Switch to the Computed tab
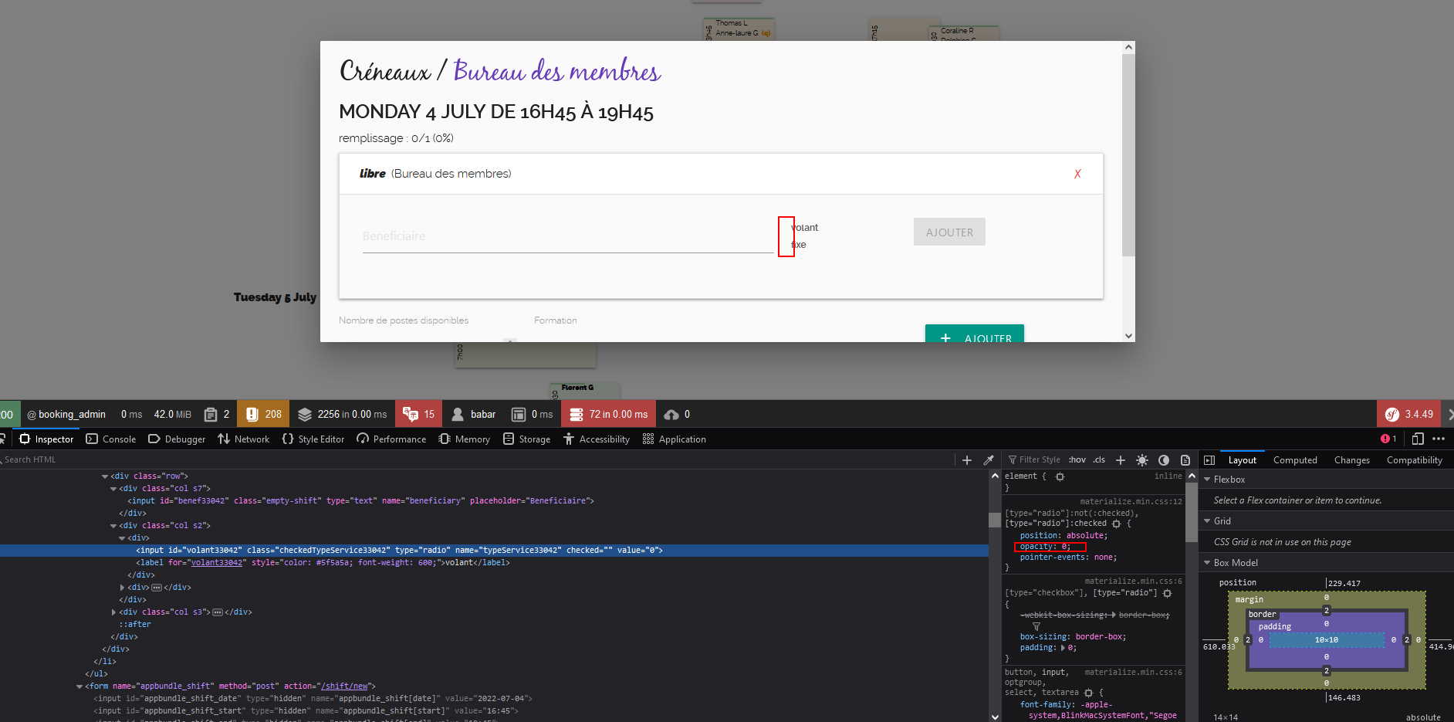This screenshot has height=722, width=1454. pos(1295,460)
